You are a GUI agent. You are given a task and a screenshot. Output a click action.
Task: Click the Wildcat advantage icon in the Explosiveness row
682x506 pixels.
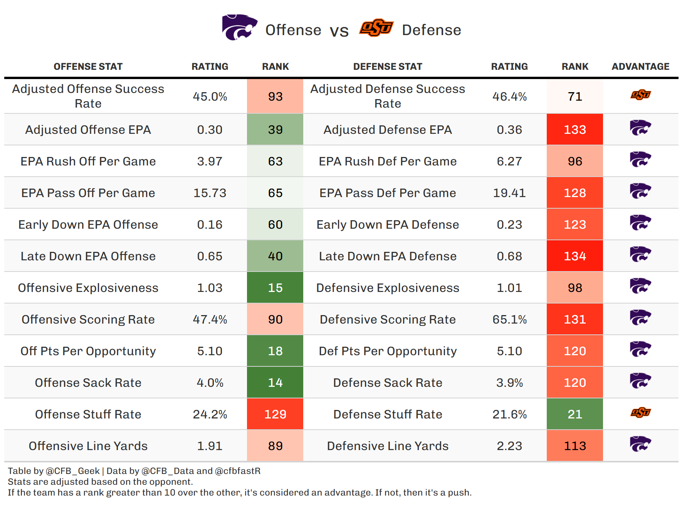point(640,286)
